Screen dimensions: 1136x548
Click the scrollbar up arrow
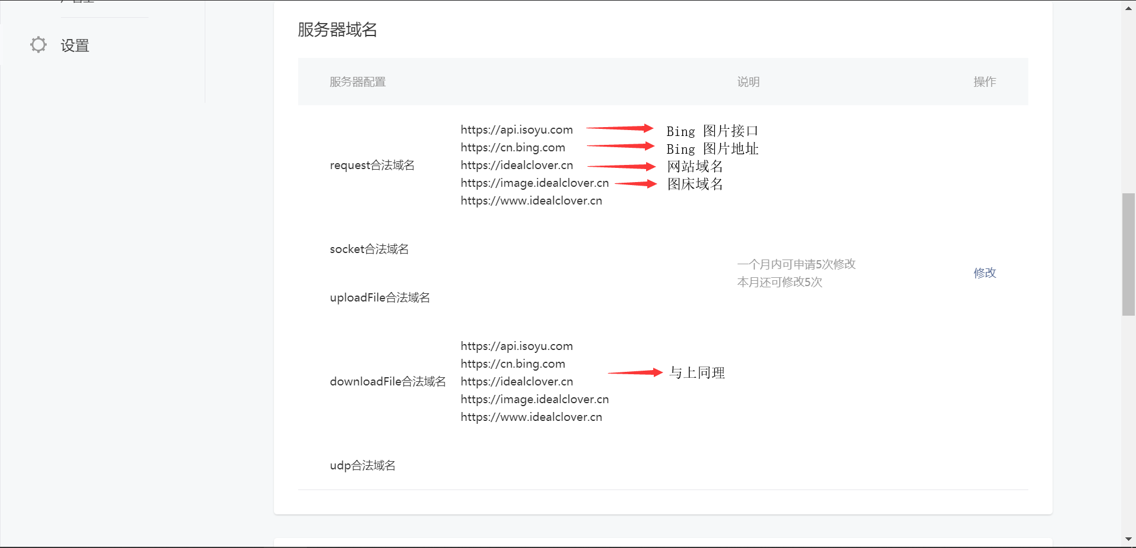coord(1128,7)
